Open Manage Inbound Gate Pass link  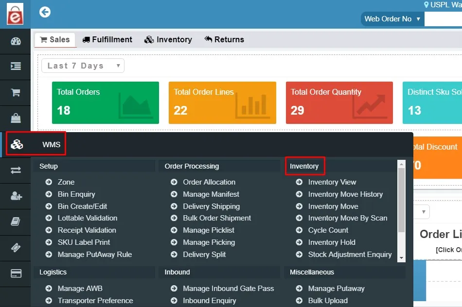point(228,288)
